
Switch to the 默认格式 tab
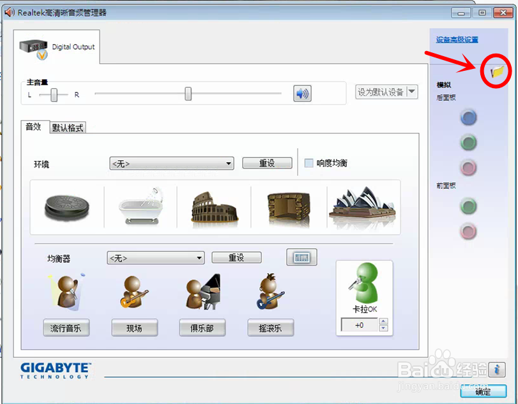(67, 128)
